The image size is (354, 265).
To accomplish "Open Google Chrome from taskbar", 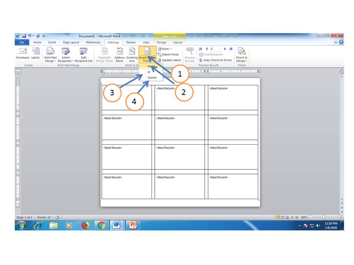I will point(101,225).
